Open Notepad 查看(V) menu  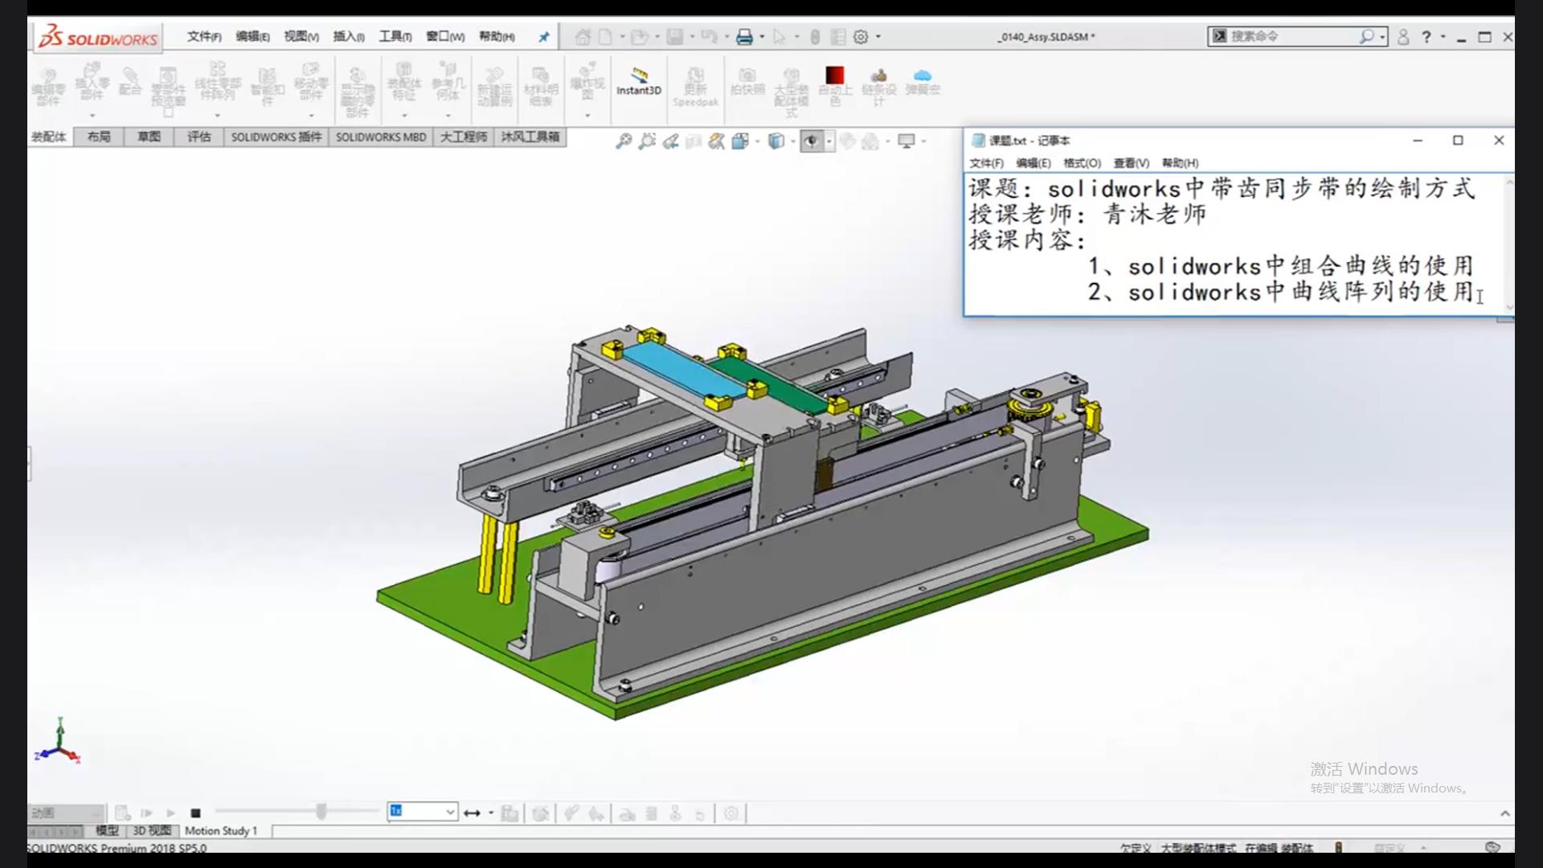(x=1131, y=163)
